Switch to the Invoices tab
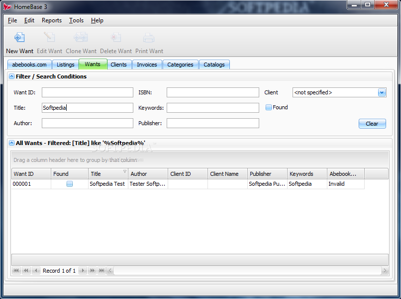Screen dimensions: 401x299 pos(147,65)
